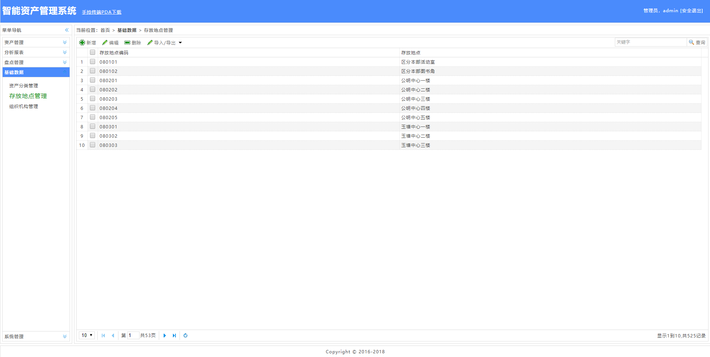Image resolution: width=710 pixels, height=357 pixels.
Task: Expand the 盘点管理 accordion section
Action: [36, 62]
